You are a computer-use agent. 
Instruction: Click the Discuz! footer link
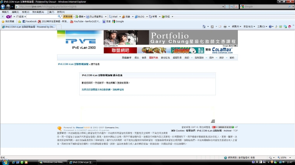pos(80,128)
